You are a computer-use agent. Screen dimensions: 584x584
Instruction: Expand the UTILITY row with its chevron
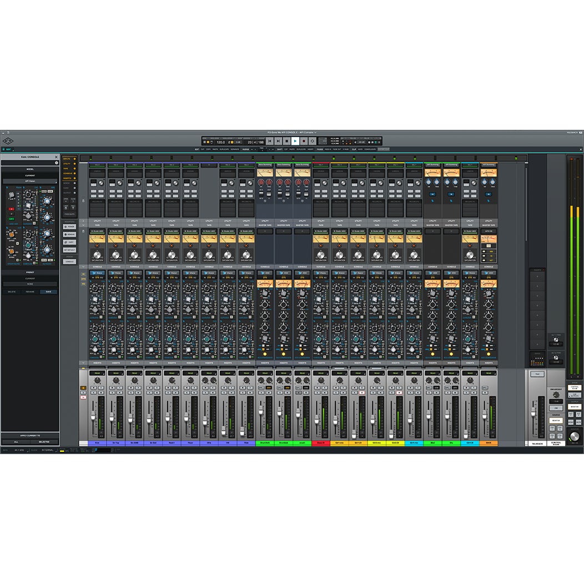click(x=83, y=221)
